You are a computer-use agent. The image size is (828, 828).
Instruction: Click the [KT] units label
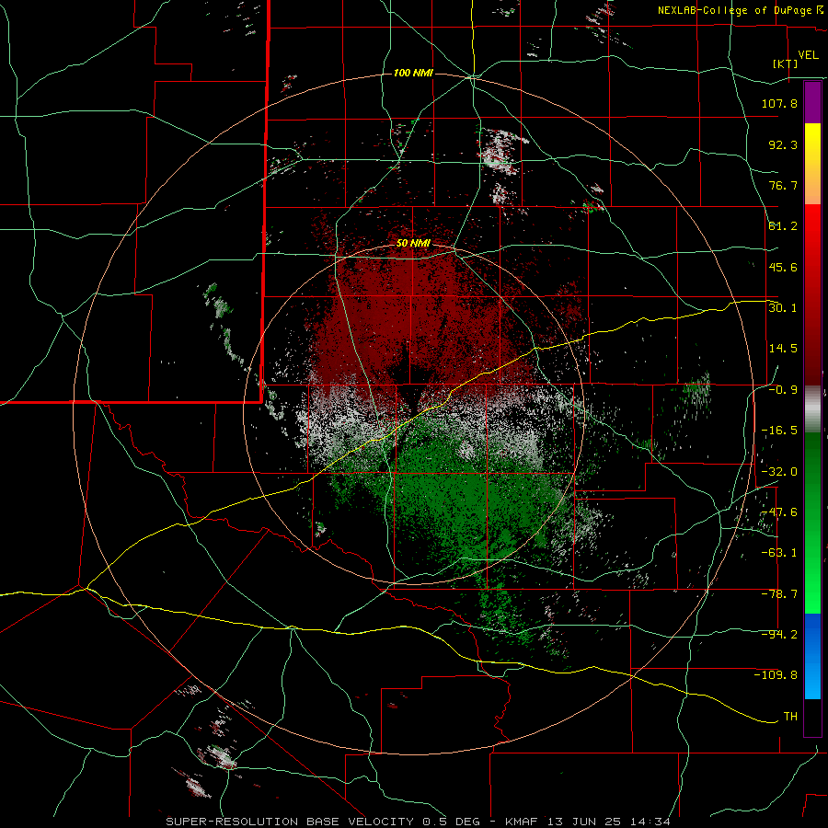tap(785, 63)
